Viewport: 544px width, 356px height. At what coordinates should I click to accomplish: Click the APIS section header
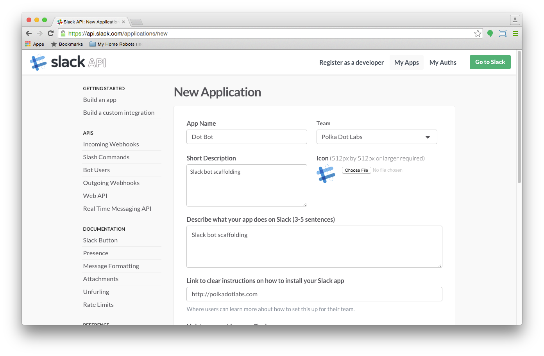pyautogui.click(x=88, y=133)
